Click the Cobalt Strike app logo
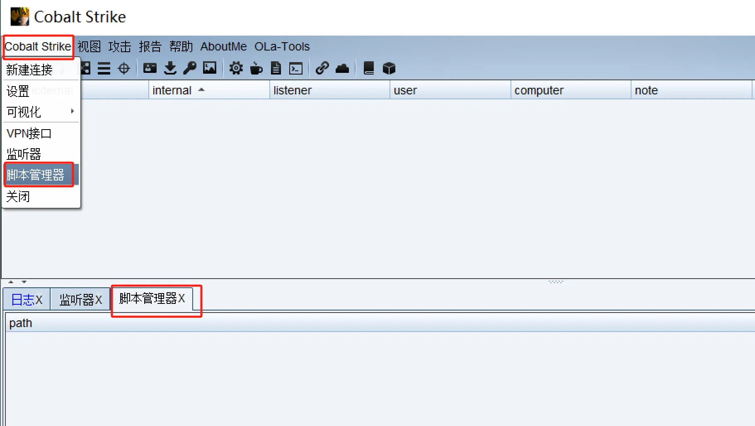The height and width of the screenshot is (426, 755). 19,17
